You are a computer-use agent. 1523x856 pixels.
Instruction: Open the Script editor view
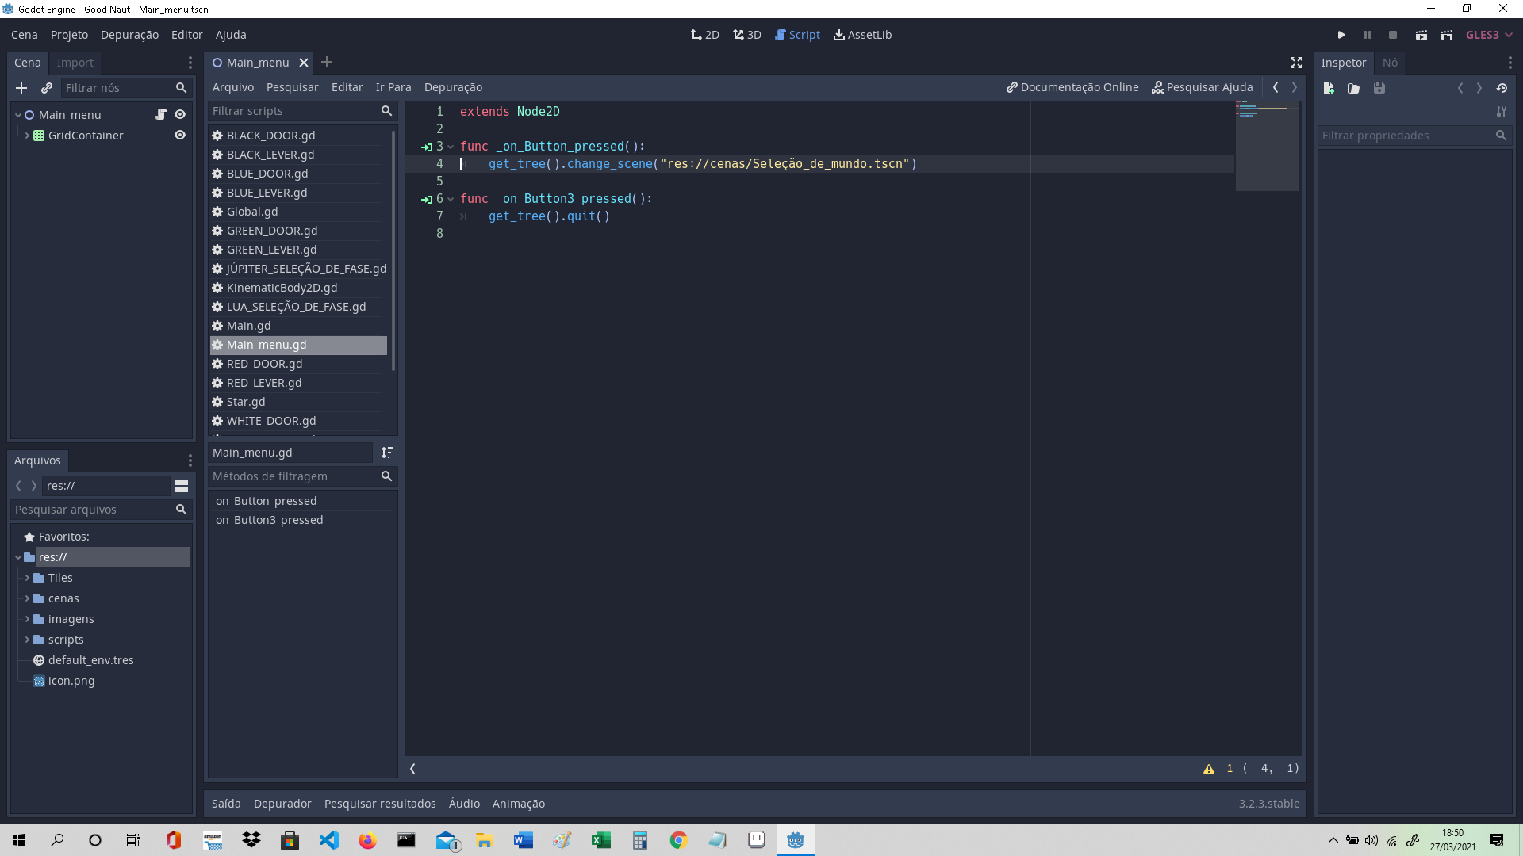[x=798, y=35]
